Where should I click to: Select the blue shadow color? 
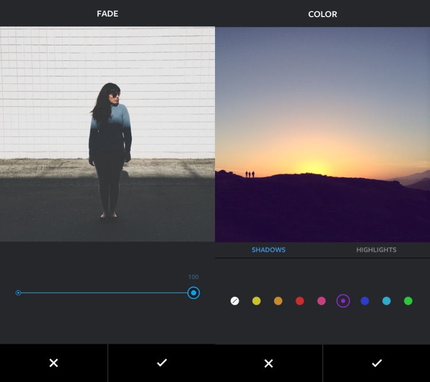[365, 301]
